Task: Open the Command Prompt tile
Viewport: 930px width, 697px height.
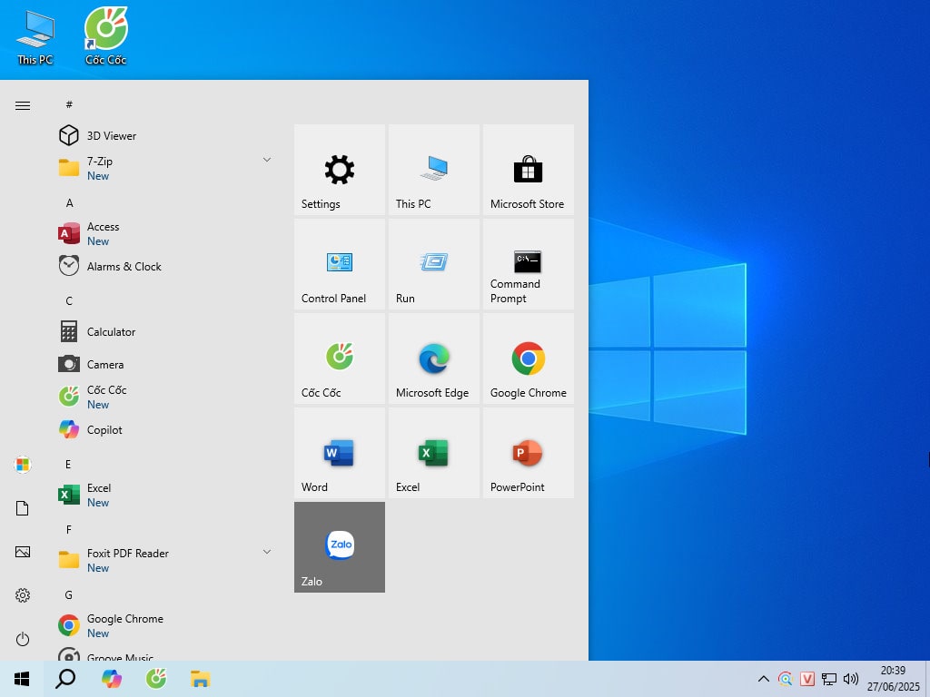Action: pos(528,264)
